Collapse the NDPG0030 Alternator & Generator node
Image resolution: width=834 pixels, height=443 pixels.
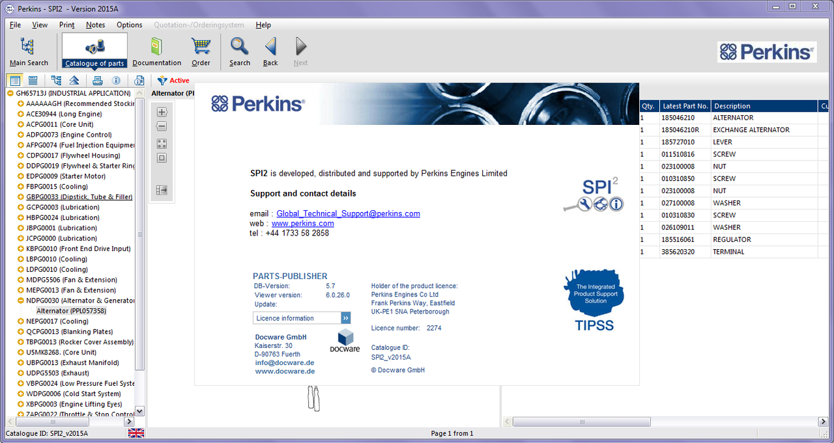[21, 301]
